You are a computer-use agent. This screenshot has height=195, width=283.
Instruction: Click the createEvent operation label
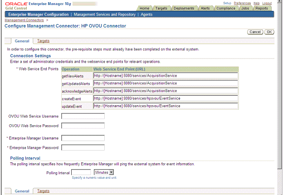[71, 99]
